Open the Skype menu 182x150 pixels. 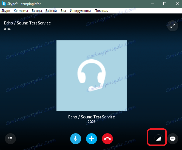pos(5,11)
